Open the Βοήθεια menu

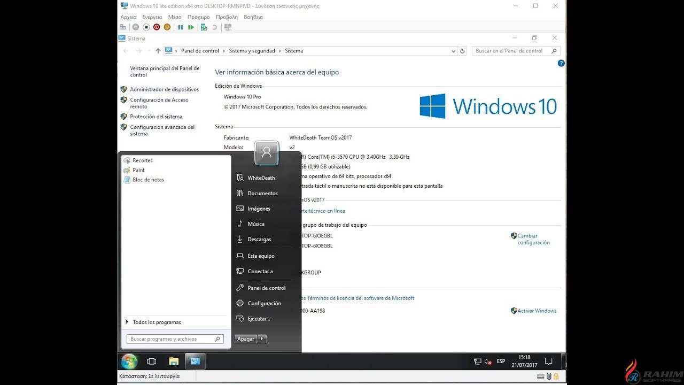coord(253,17)
